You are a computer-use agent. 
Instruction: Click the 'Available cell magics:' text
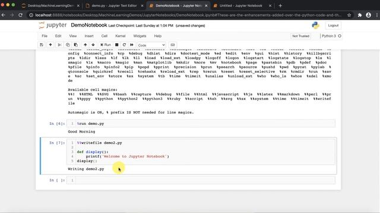(93, 89)
